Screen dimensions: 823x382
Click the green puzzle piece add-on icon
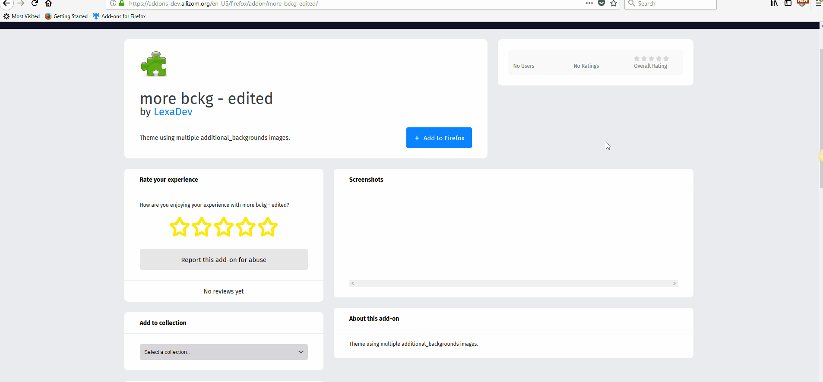click(154, 64)
